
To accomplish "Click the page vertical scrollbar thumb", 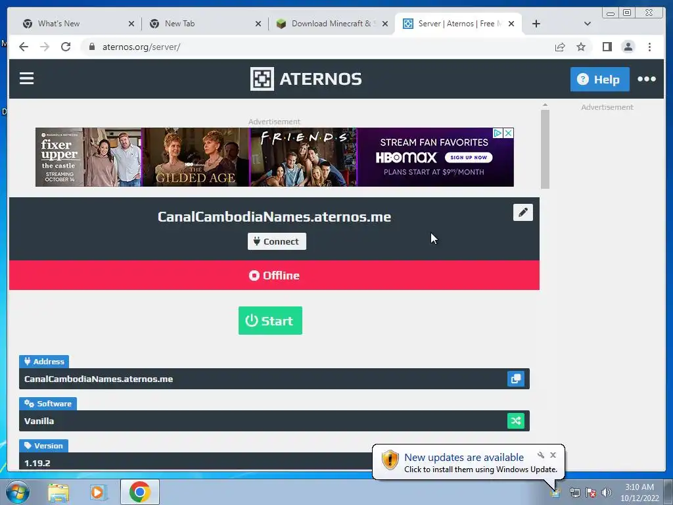I will 545,149.
